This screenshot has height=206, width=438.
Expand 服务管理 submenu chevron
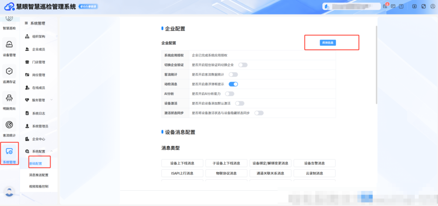(51, 100)
